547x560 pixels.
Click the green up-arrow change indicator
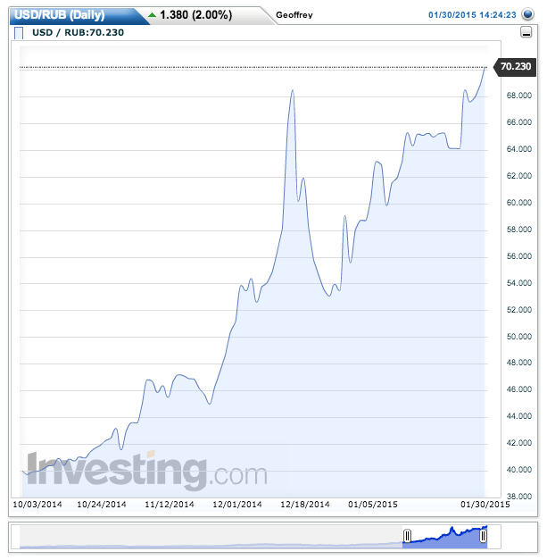152,14
